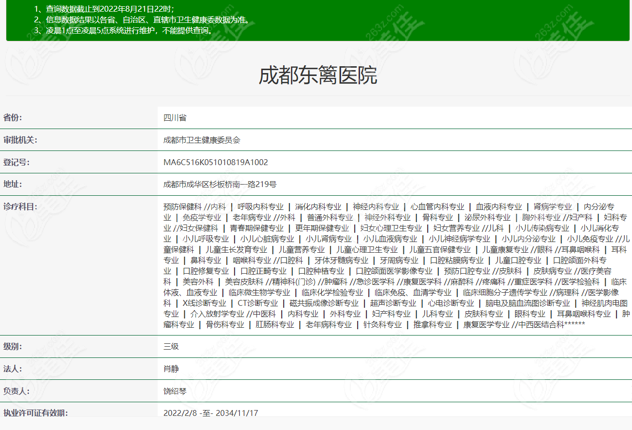This screenshot has height=430, width=632.
Task: Click X线诊断专业 in the department list
Action: click(x=204, y=303)
